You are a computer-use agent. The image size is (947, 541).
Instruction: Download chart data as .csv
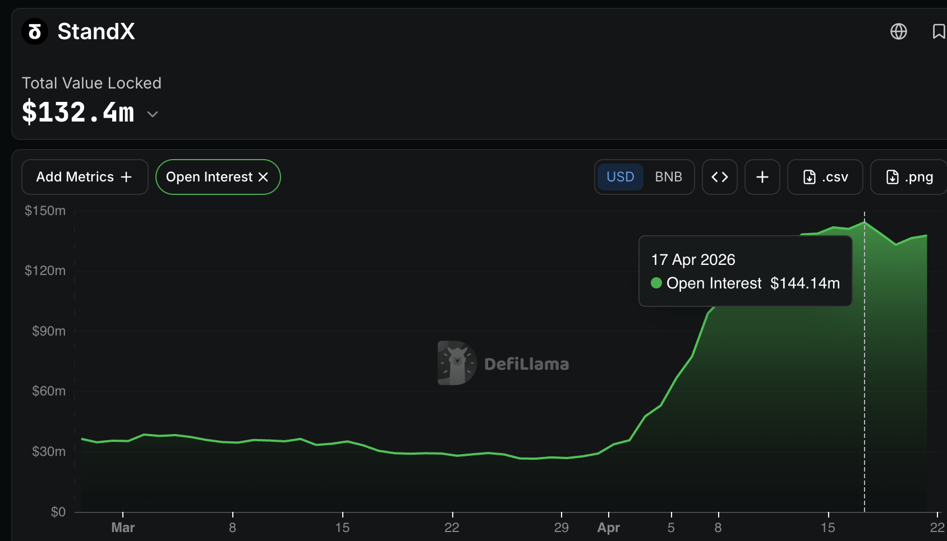click(x=825, y=177)
